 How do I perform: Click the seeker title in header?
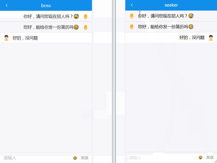pyautogui.click(x=171, y=5)
